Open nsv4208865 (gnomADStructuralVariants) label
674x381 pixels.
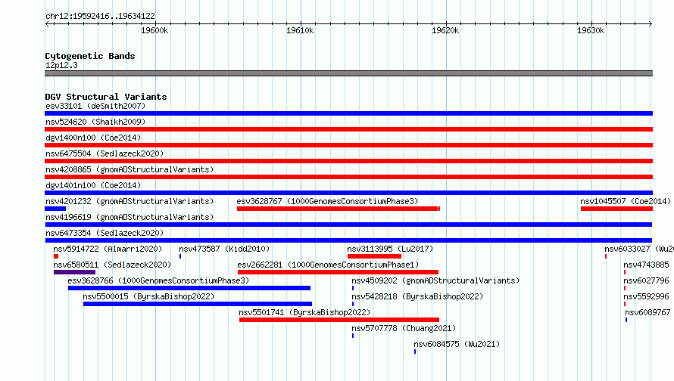(129, 169)
